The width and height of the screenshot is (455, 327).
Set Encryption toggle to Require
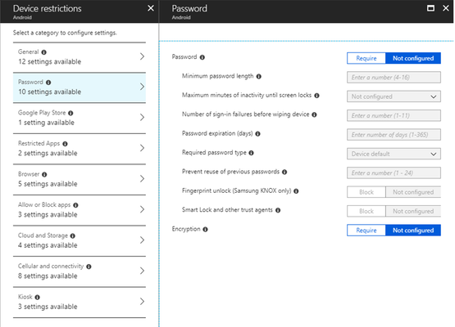coord(366,231)
